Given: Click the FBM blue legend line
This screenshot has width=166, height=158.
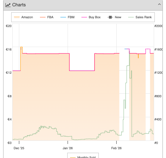Looking at the screenshot, I should point(63,17).
